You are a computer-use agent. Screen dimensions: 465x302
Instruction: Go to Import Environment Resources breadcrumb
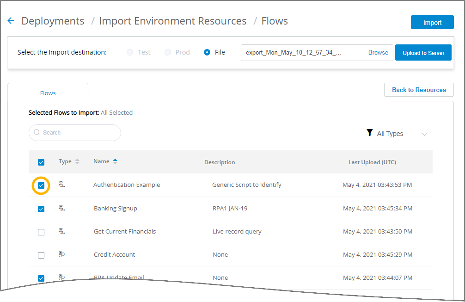172,21
